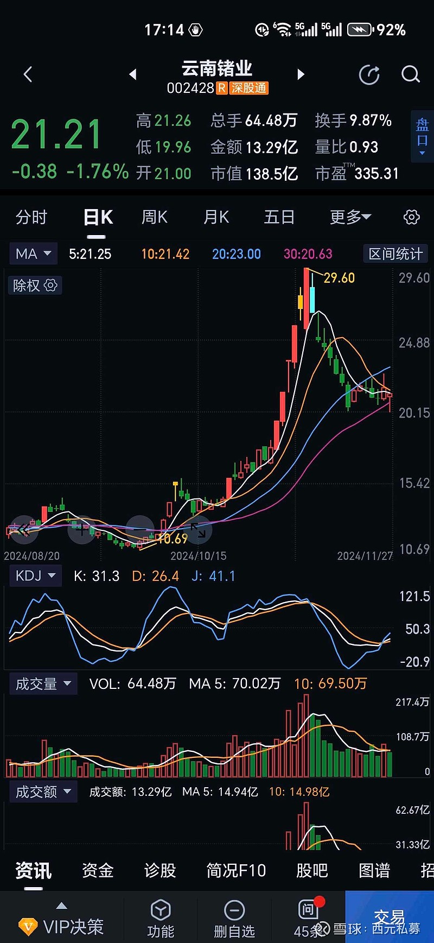The image size is (434, 943).
Task: Open 股吧 tab
Action: click(x=312, y=871)
